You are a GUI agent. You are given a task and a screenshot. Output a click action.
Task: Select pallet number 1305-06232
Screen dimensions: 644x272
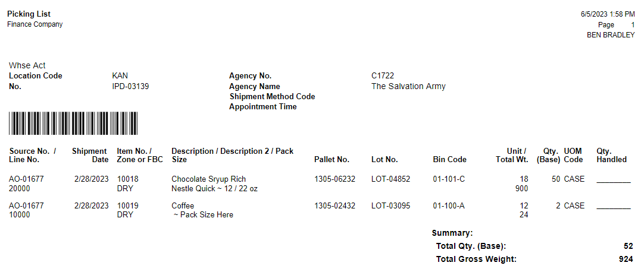pyautogui.click(x=334, y=179)
